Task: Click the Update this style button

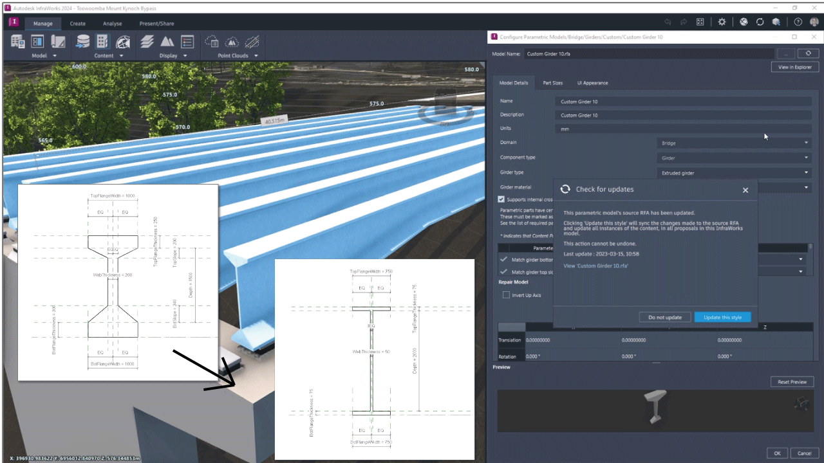Action: [722, 317]
